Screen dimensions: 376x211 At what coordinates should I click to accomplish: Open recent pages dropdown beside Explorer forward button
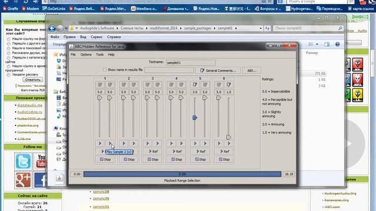[66, 28]
